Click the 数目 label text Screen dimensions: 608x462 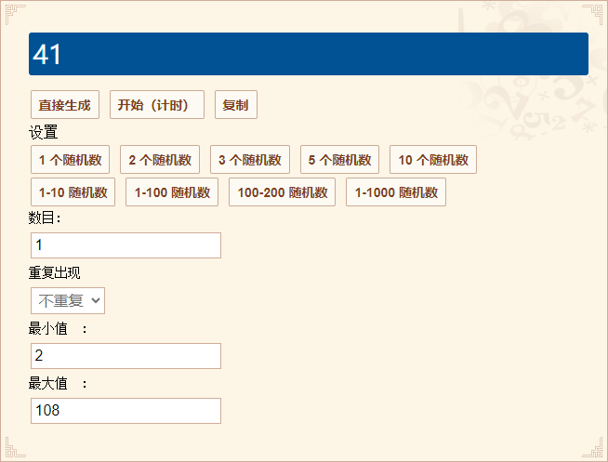tap(45, 218)
